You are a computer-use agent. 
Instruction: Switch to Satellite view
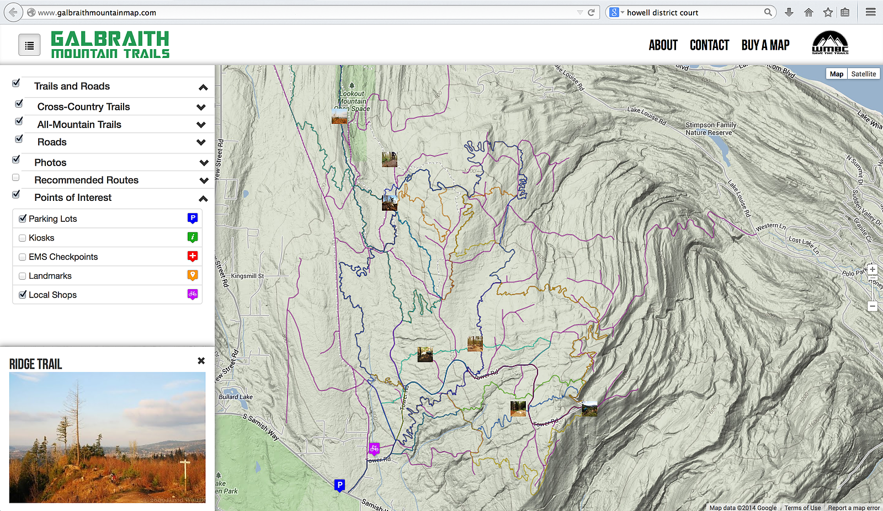pos(864,74)
